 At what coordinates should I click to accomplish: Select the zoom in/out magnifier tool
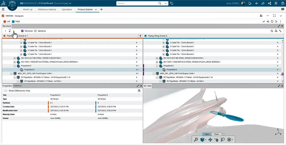coord(222,139)
